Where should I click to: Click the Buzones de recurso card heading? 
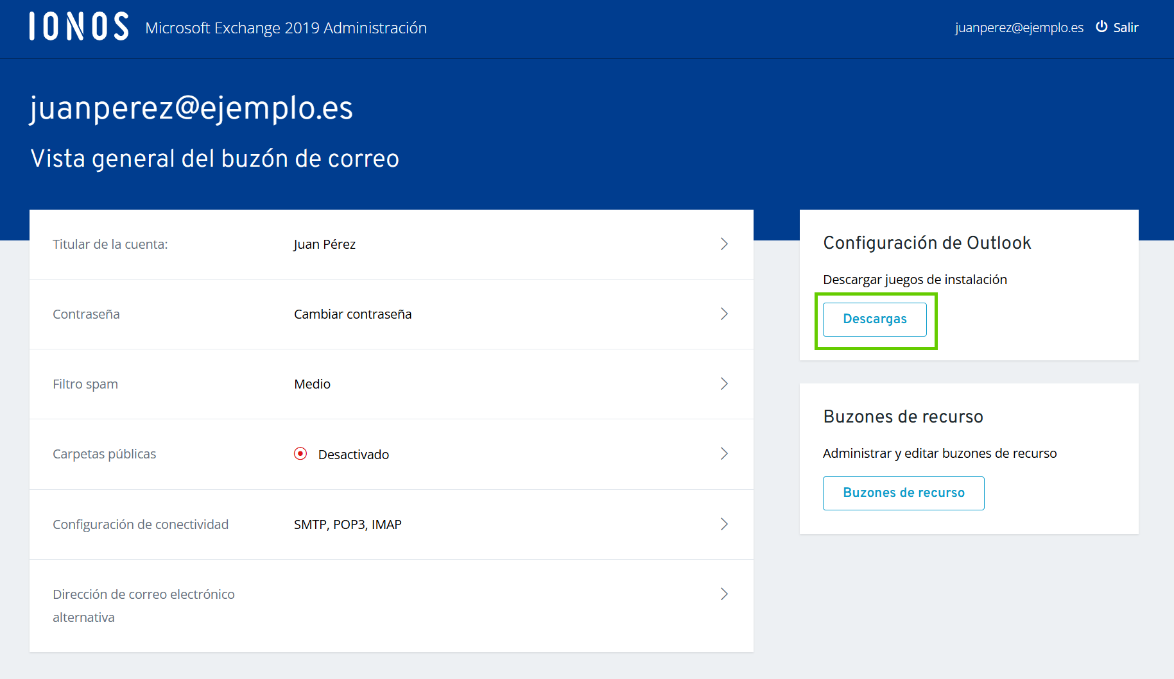coord(903,417)
